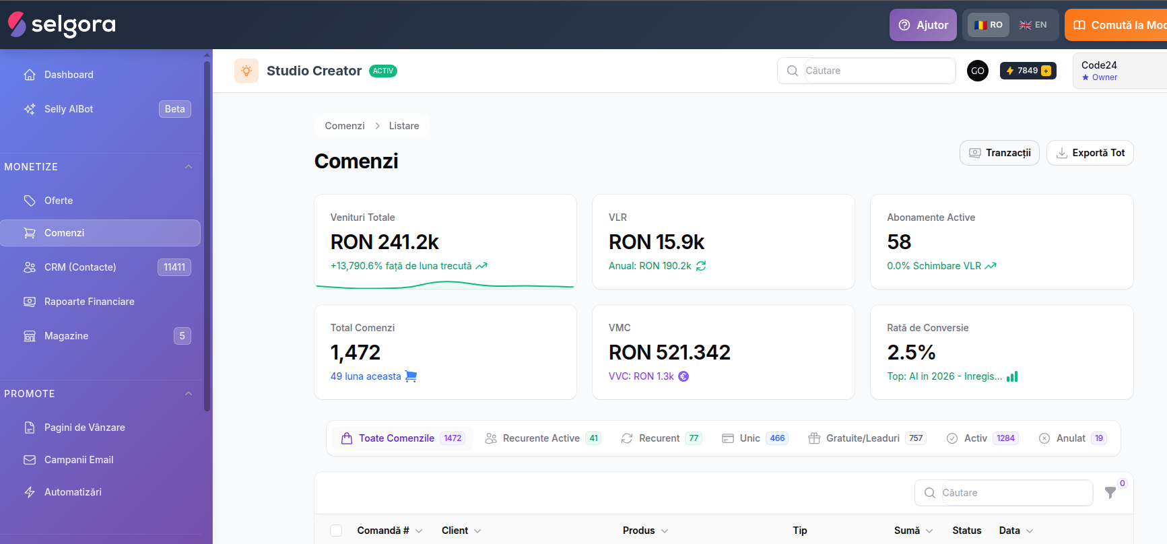
Task: Select the RO language option
Action: (x=989, y=25)
